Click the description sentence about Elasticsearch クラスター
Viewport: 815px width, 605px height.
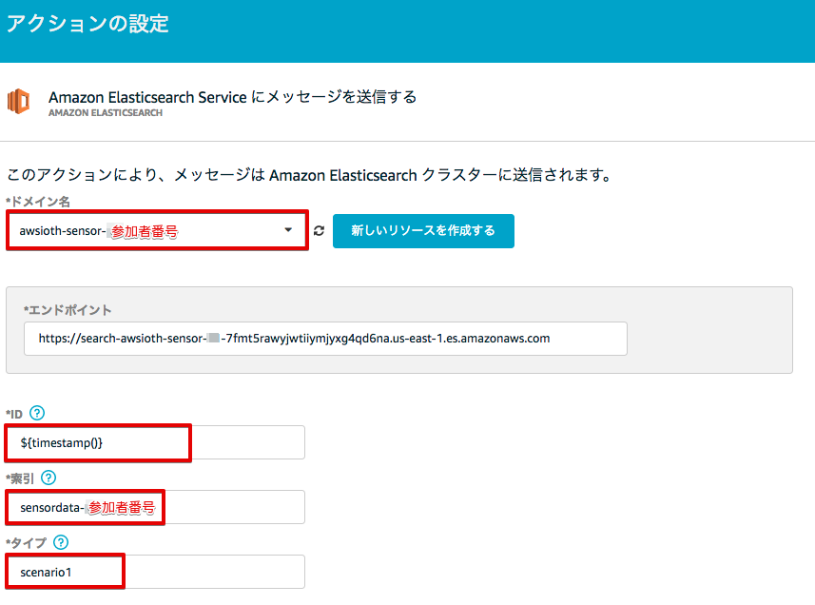309,175
